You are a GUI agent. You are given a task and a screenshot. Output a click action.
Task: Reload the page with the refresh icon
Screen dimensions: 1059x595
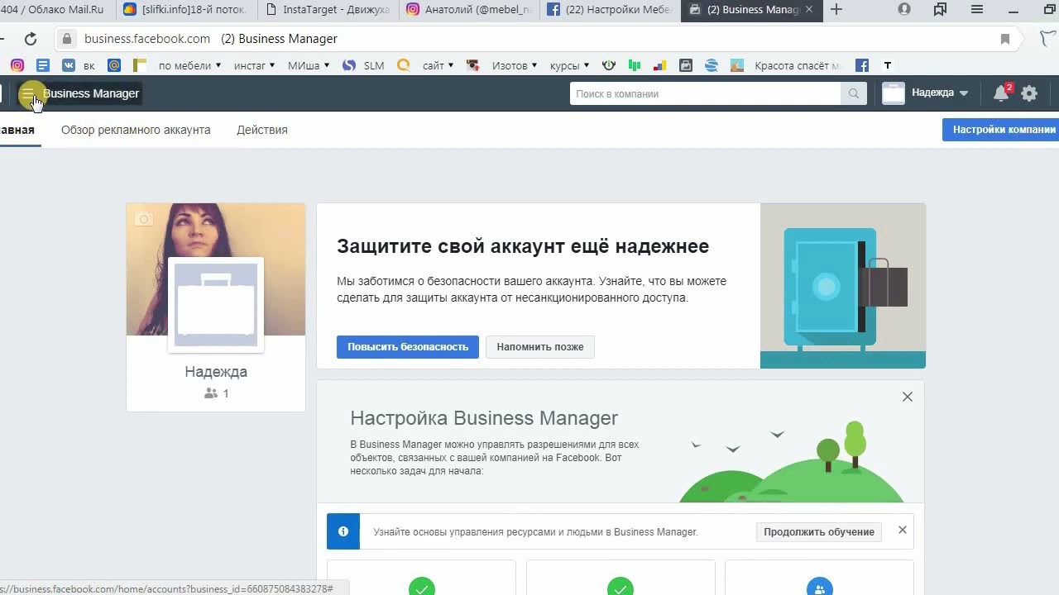[31, 39]
